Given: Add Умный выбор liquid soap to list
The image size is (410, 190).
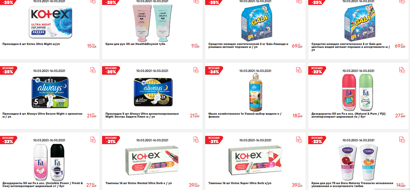Looking at the screenshot, I should (299, 70).
